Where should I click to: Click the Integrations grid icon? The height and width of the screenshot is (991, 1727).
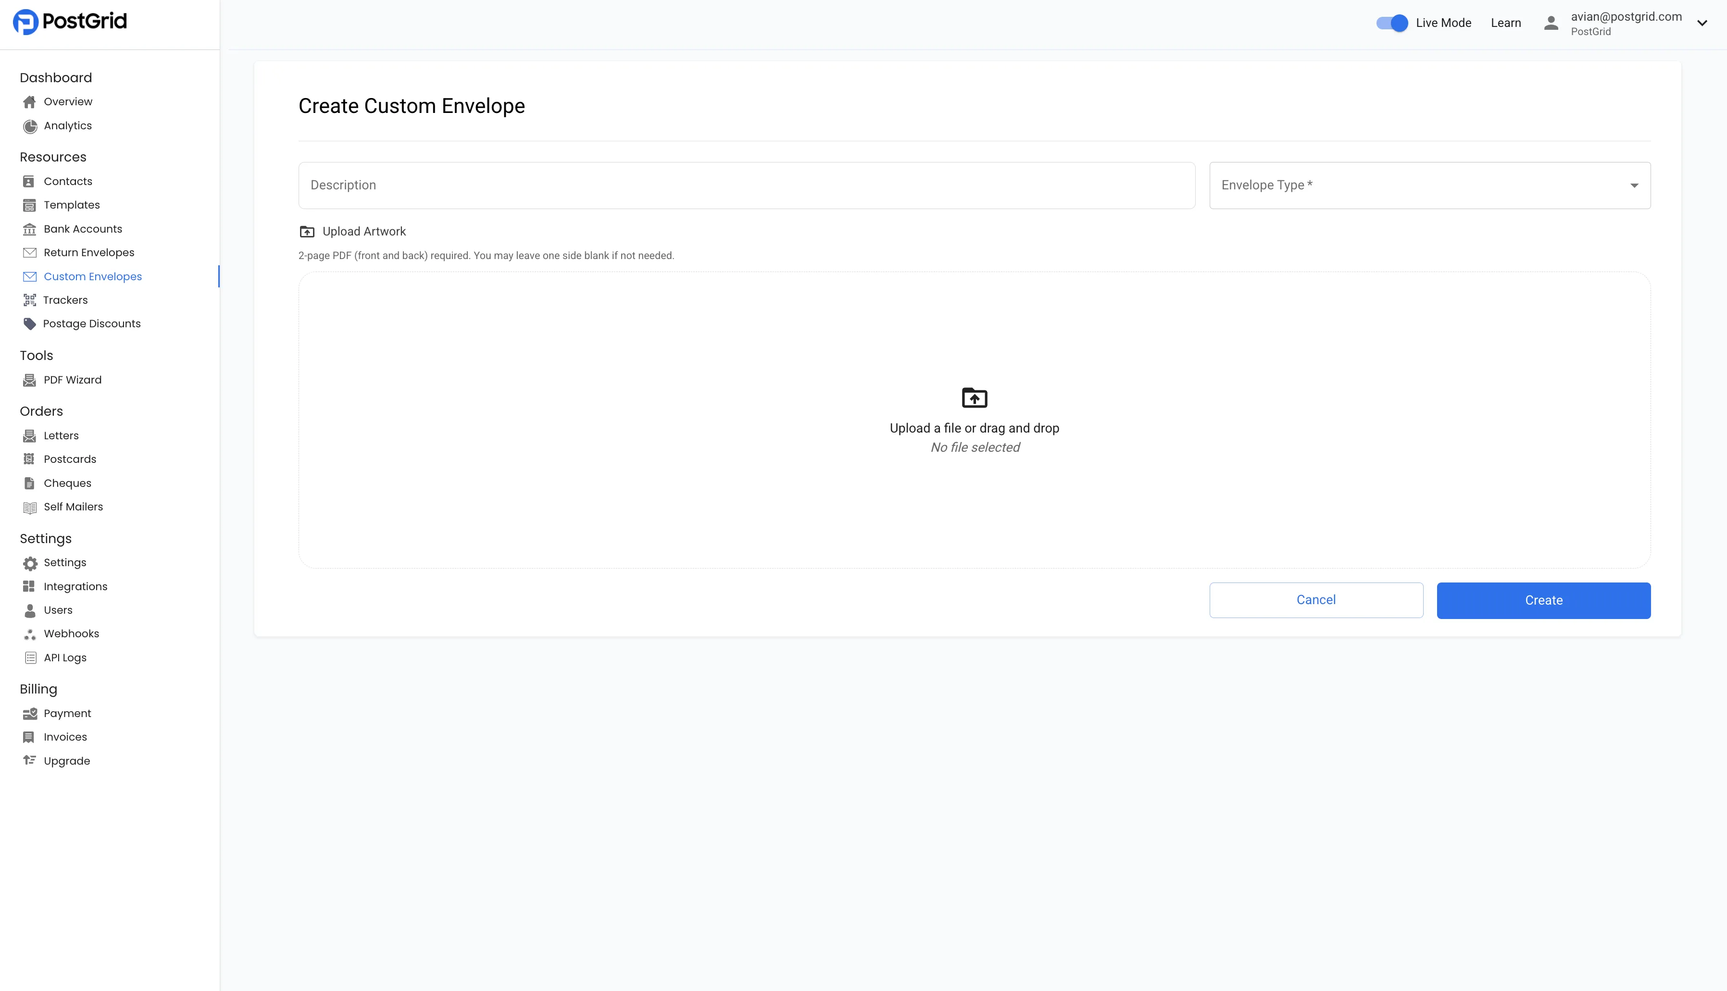point(28,587)
